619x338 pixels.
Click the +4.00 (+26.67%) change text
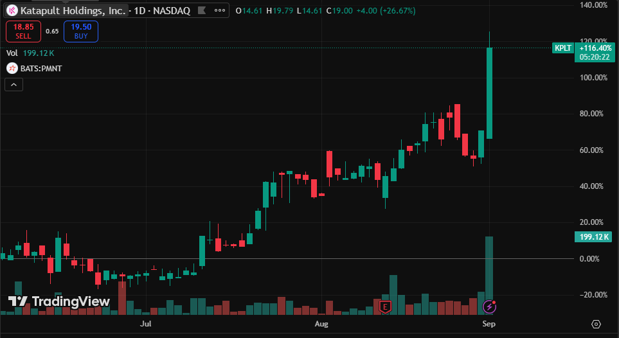click(386, 11)
